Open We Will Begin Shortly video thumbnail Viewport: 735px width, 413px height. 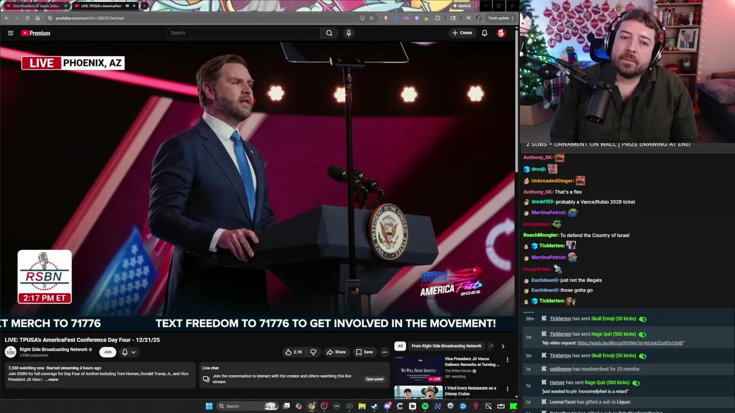click(418, 369)
